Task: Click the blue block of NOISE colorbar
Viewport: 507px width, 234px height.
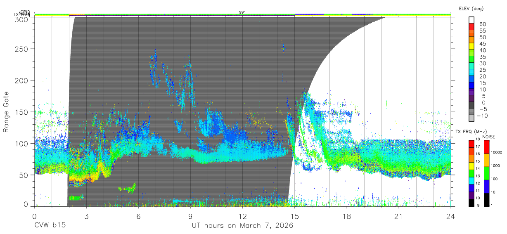Action: click(x=486, y=187)
